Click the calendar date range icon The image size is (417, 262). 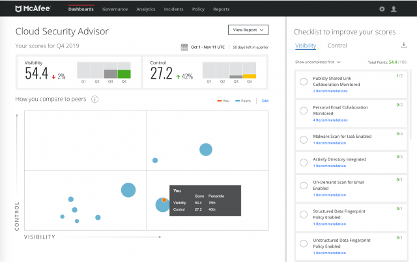click(x=184, y=47)
